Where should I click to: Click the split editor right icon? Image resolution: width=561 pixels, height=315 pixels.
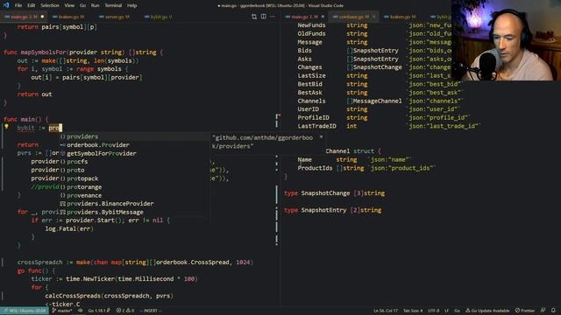click(263, 17)
